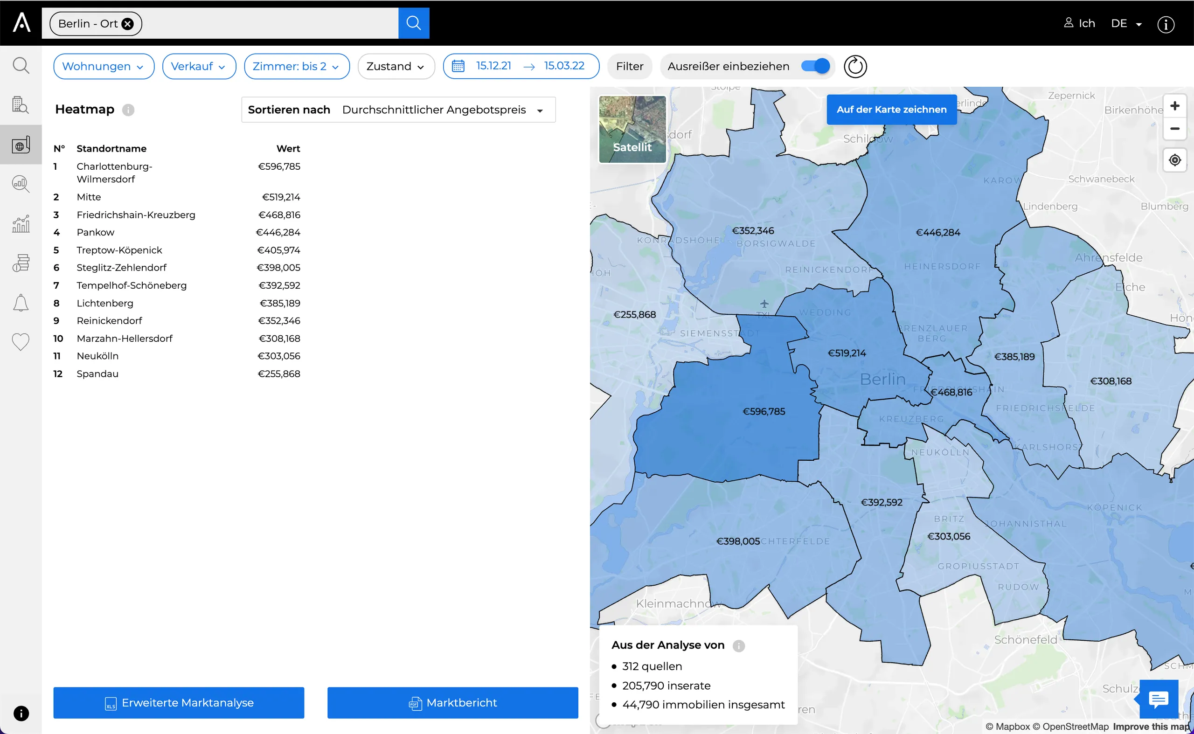Toggle Ausreißer einbeziehen switch
Screen dimensions: 1194x734
[x=815, y=66]
